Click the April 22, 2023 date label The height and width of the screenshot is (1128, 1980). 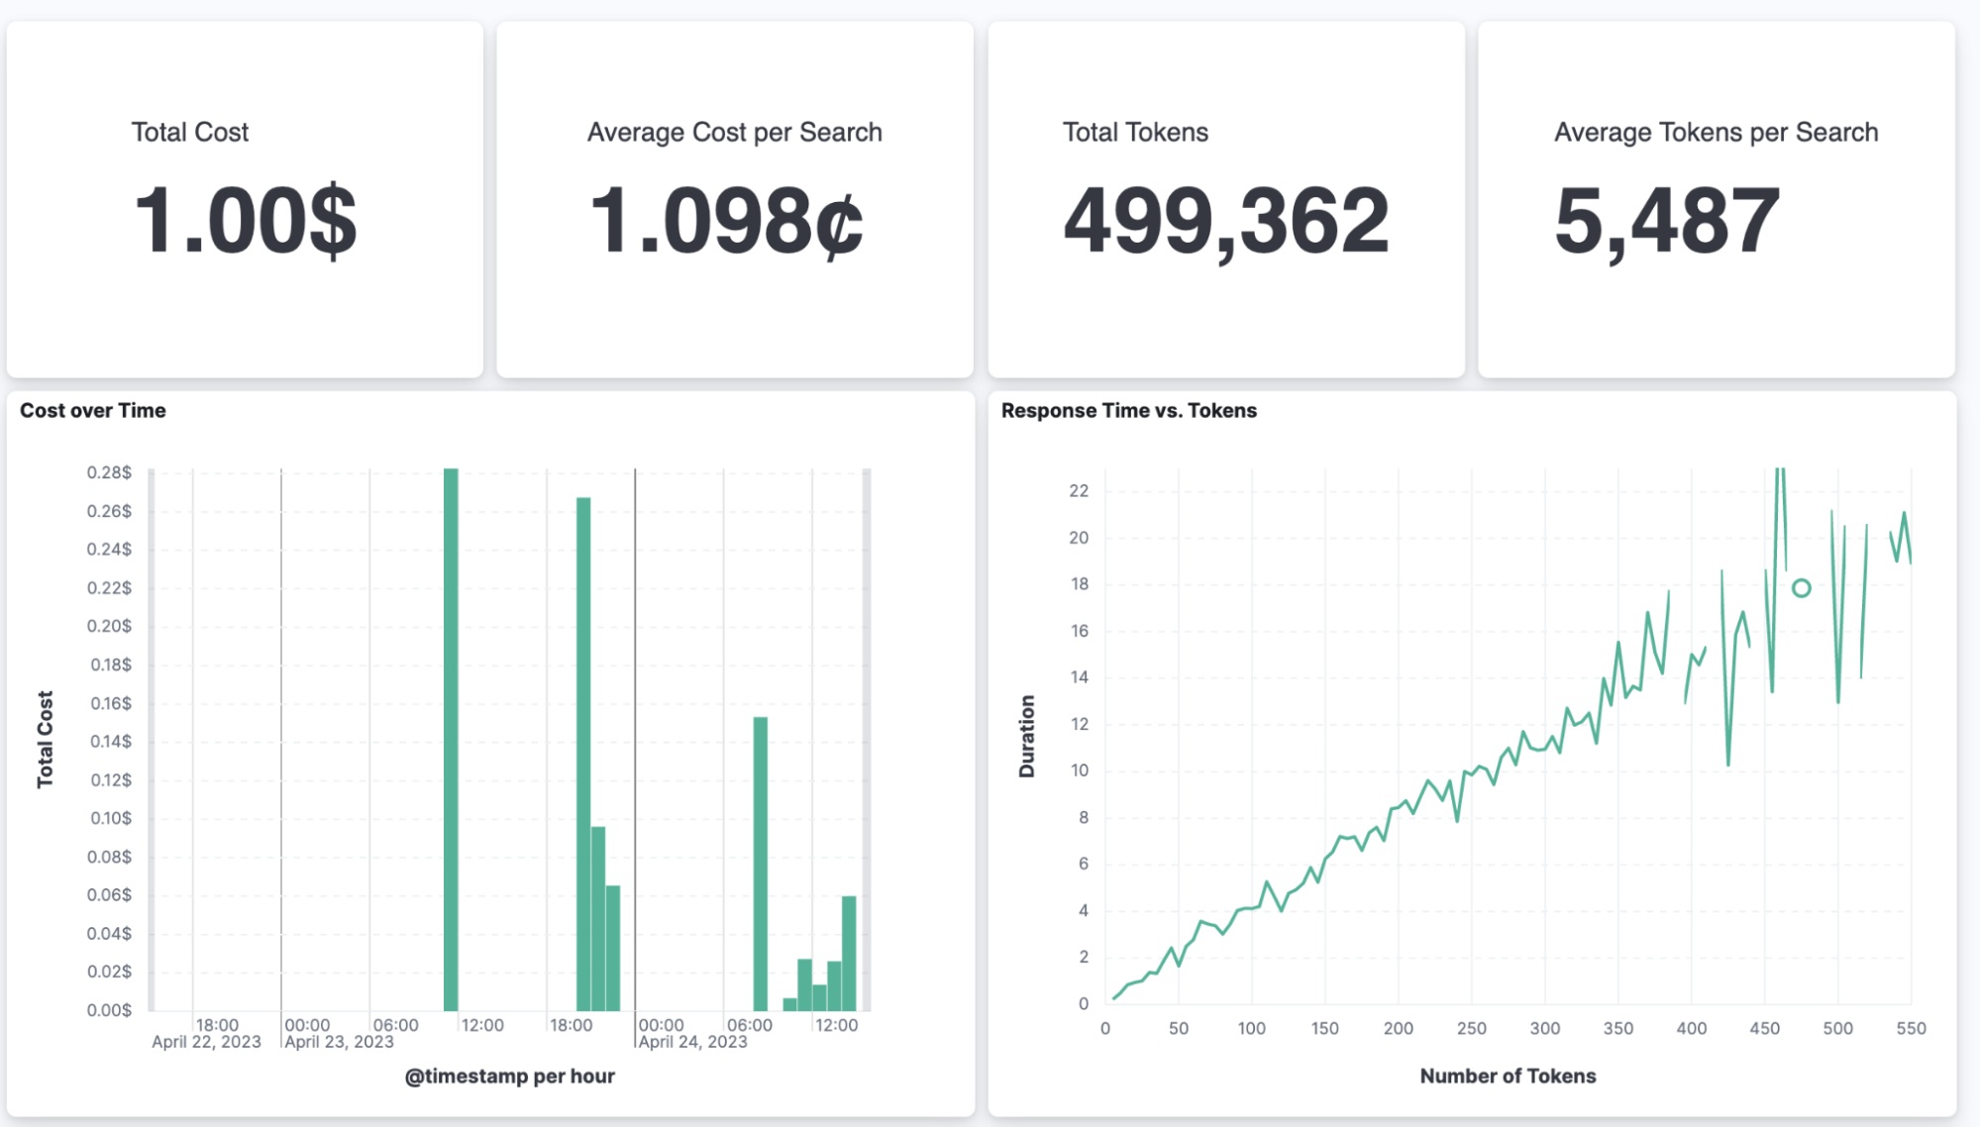206,1041
